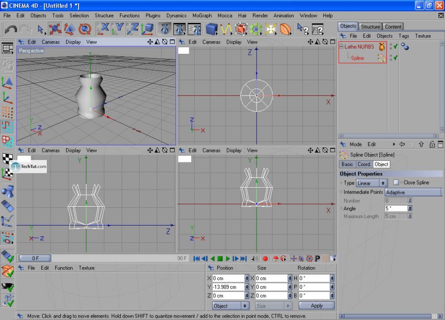
Task: Add a Cube primitive from the toolbar
Action: click(212, 29)
